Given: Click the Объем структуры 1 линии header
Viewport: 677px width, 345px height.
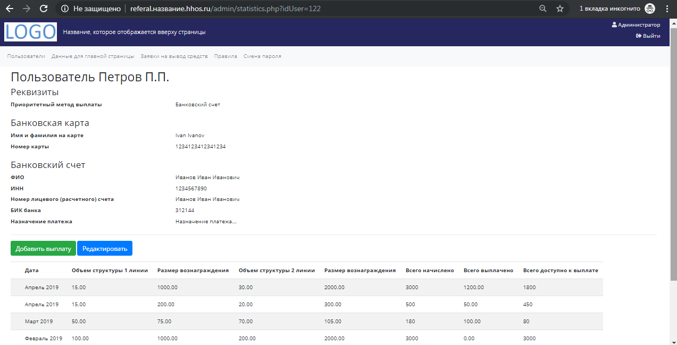Looking at the screenshot, I should tap(110, 271).
